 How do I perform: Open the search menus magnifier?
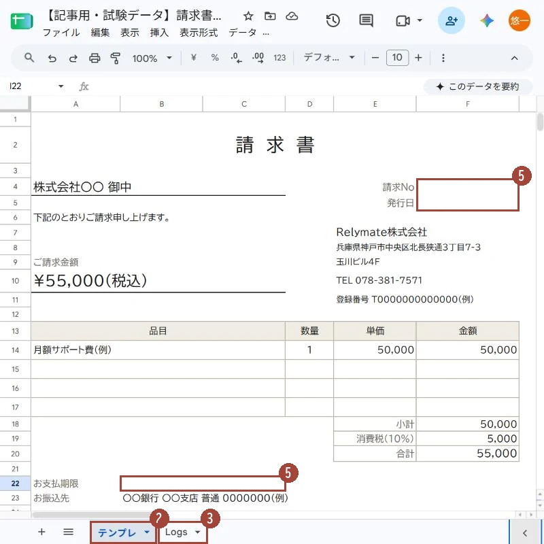pos(29,58)
